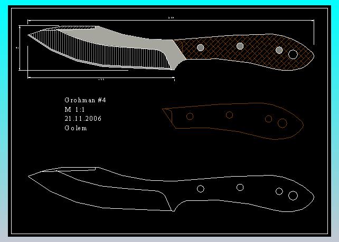Pick the lanyard hole in the bottom knife outline

(293, 196)
